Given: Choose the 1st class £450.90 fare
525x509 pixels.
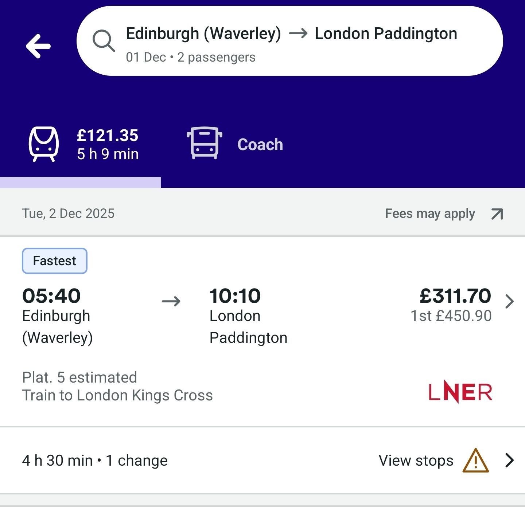Looking at the screenshot, I should [451, 316].
